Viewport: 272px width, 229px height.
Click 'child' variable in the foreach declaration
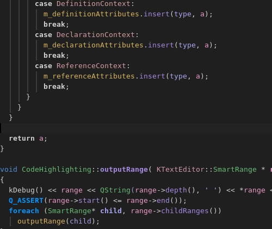coord(111,211)
